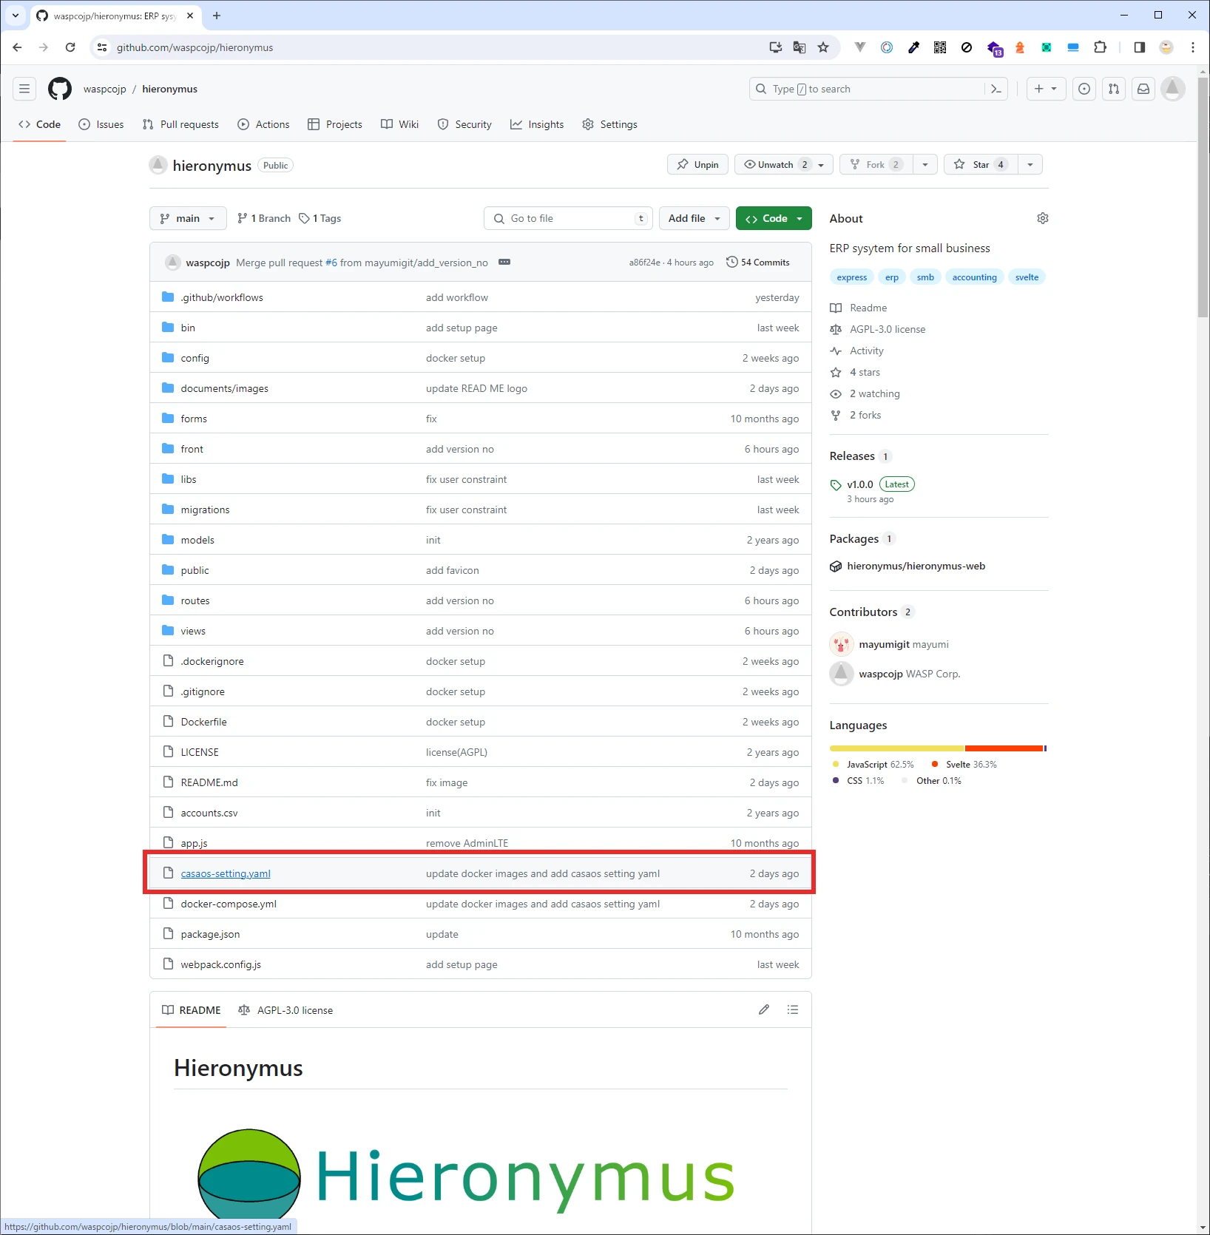Image resolution: width=1210 pixels, height=1235 pixels.
Task: Open the Wiki tab
Action: pyautogui.click(x=399, y=124)
